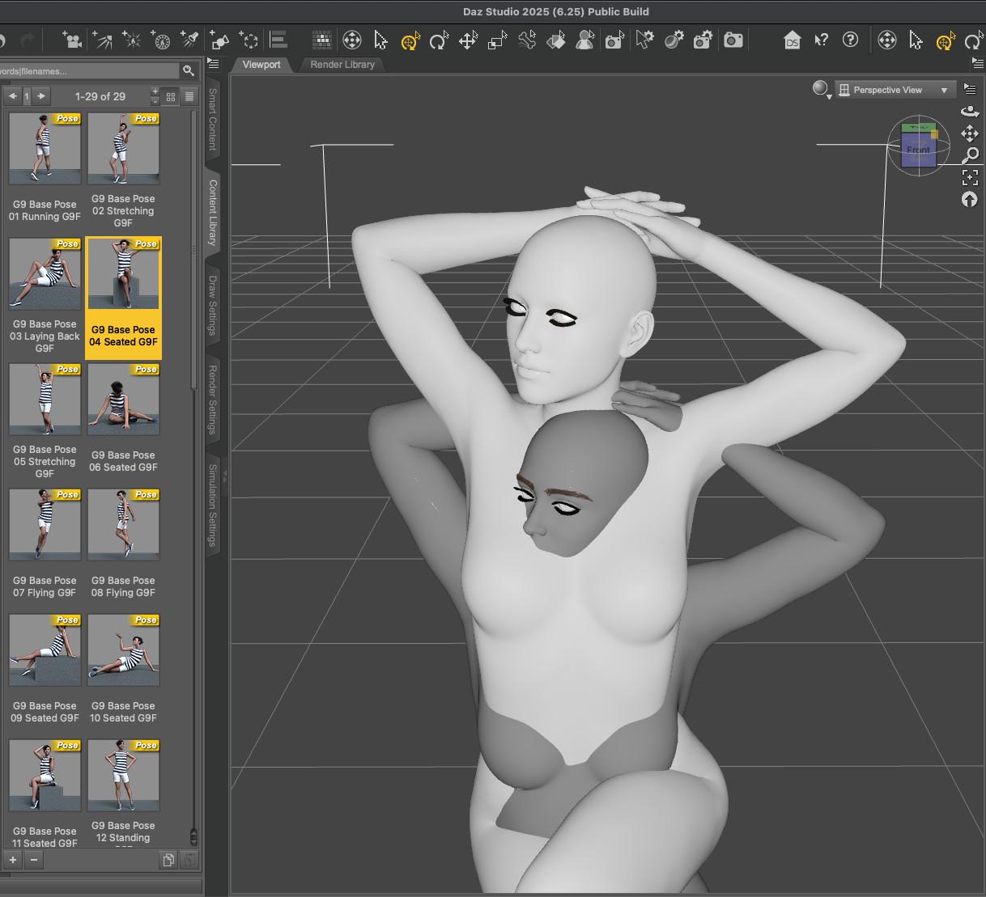Go to the next content page

41,96
